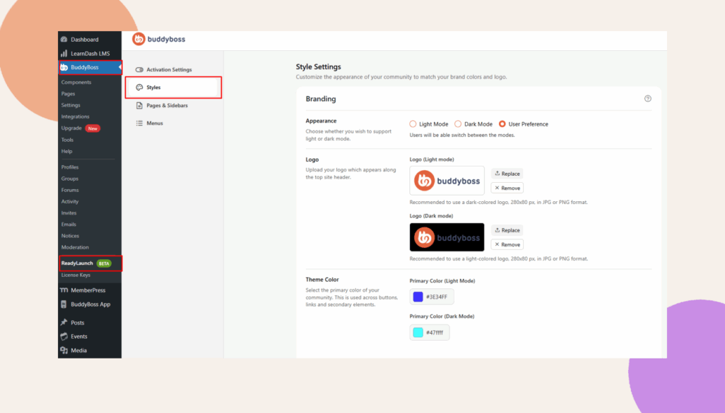Click the light mode primary color swatch

click(418, 297)
